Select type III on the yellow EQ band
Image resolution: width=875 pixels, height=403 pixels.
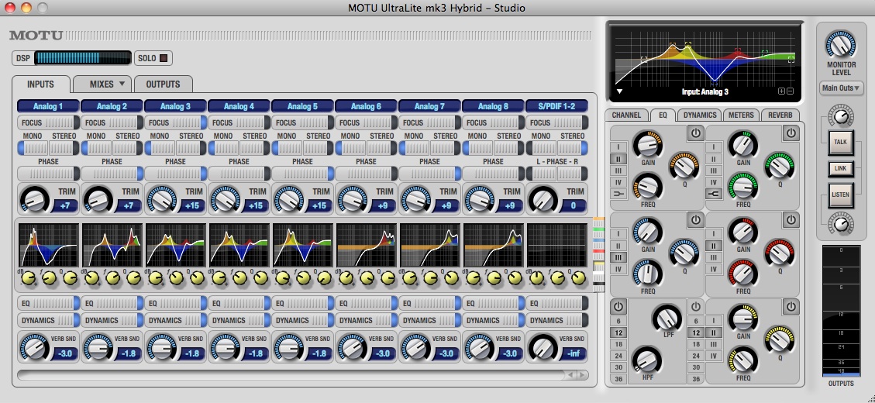pyautogui.click(x=713, y=344)
